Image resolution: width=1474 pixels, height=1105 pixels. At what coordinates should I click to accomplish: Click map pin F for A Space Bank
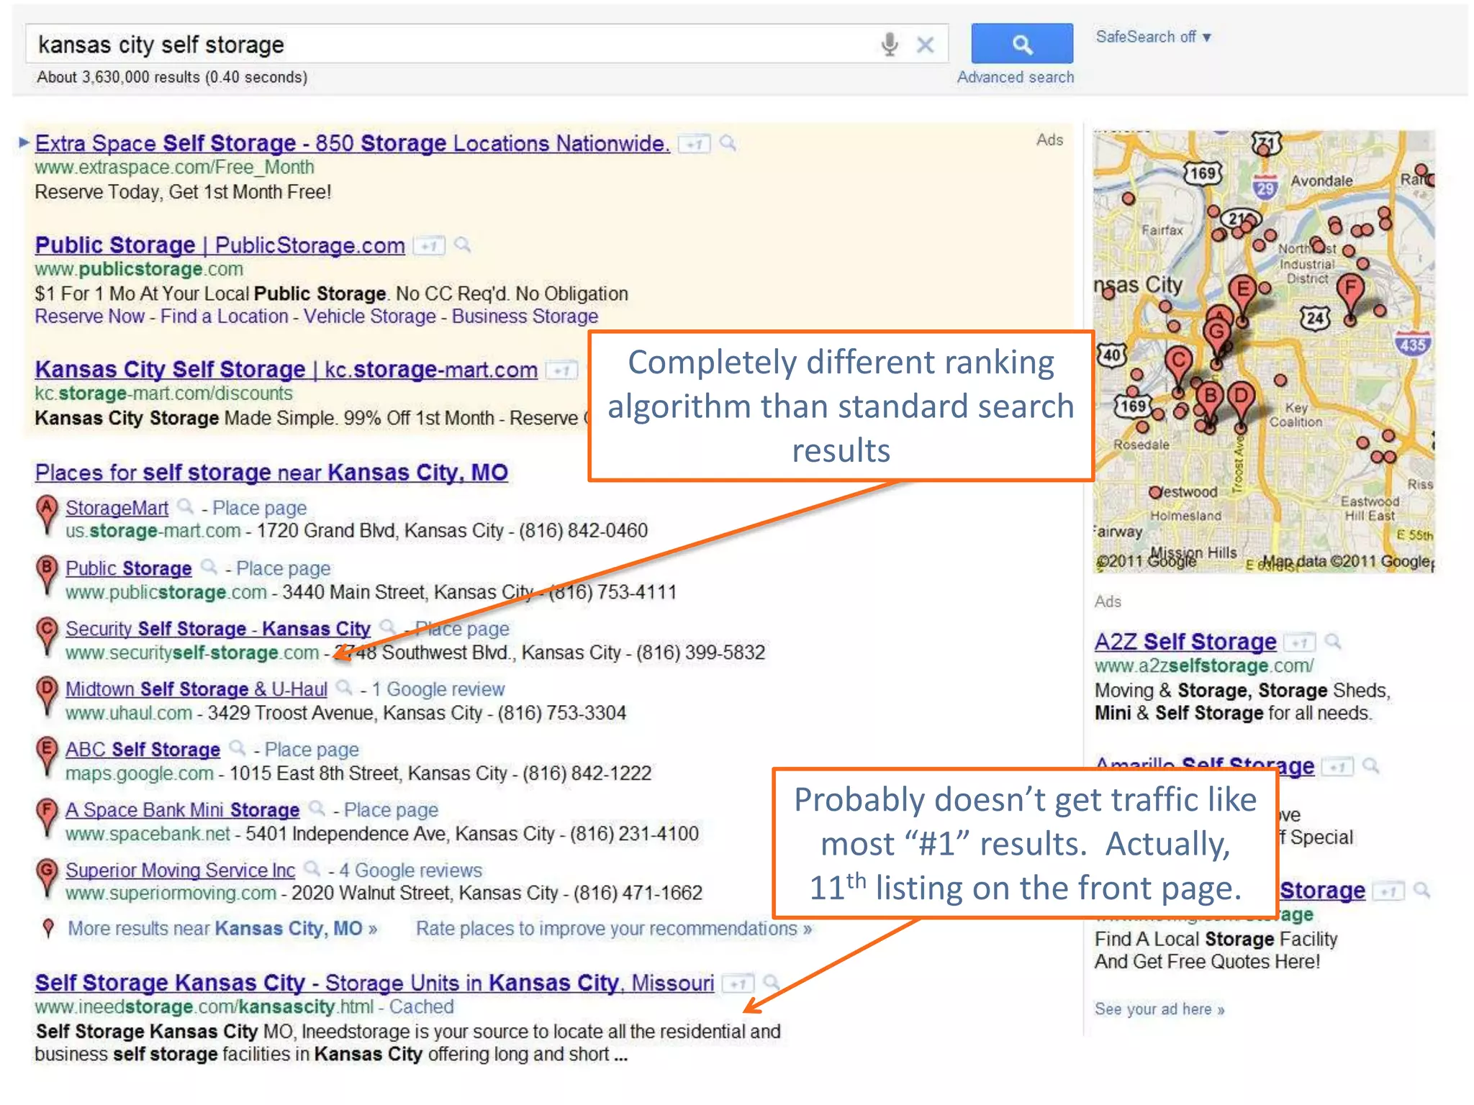click(x=46, y=817)
